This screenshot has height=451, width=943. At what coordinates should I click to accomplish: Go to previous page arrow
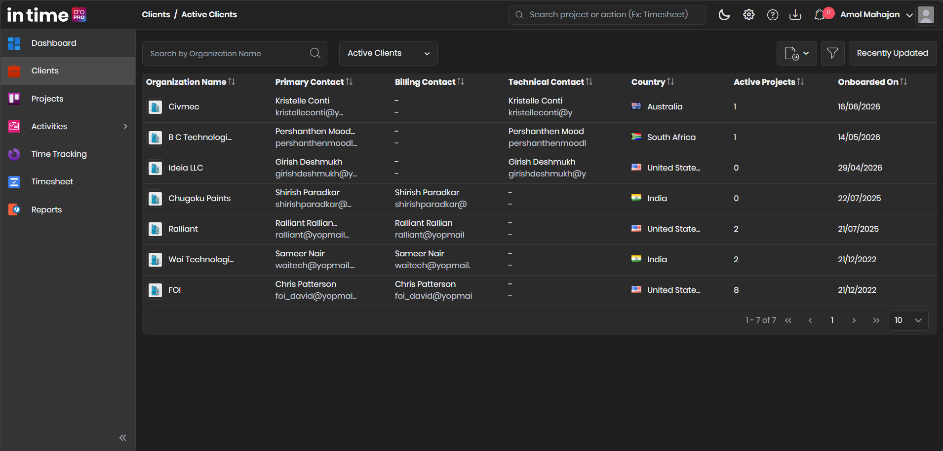coord(810,320)
